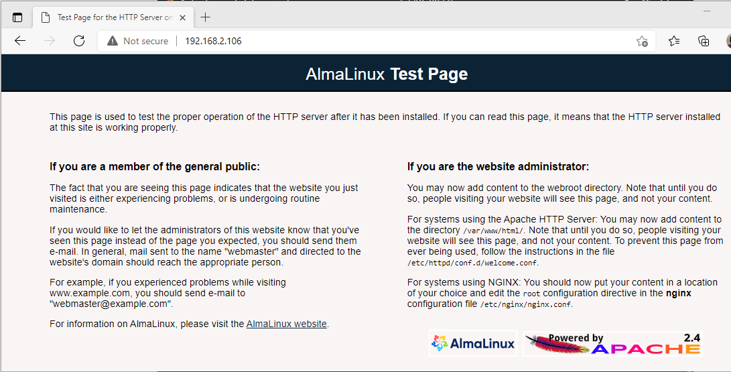This screenshot has width=731, height=372.
Task: Go back to the previous page
Action: click(20, 41)
